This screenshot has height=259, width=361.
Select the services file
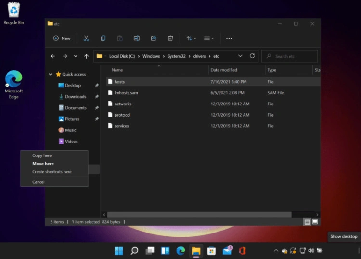coord(213,126)
